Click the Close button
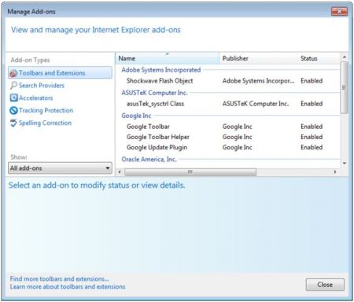The width and height of the screenshot is (354, 302). (x=325, y=285)
